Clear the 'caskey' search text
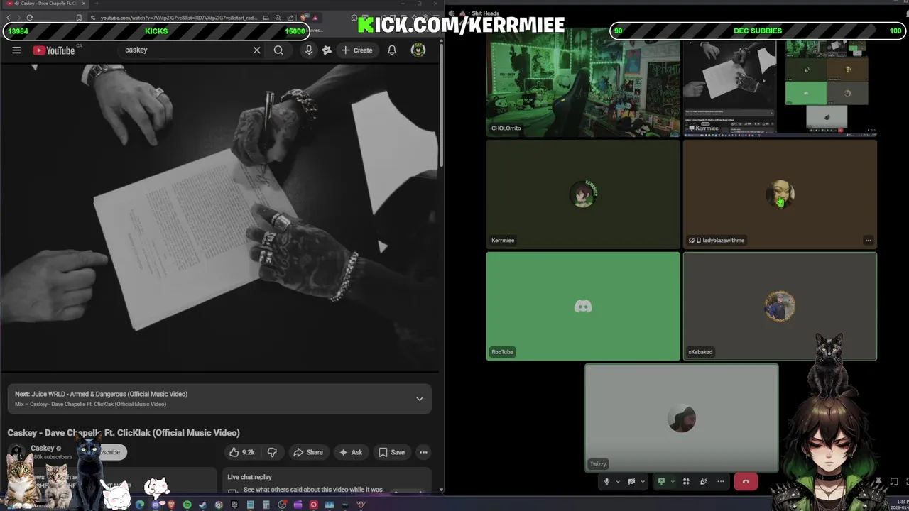Screen dimensions: 909x511 (x=257, y=50)
